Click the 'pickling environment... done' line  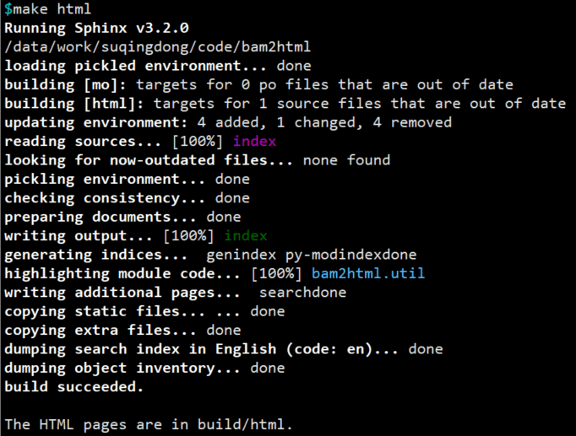[127, 180]
